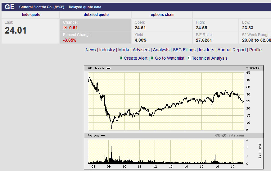Open the Annual Report link
The width and height of the screenshot is (271, 171).
(x=232, y=50)
